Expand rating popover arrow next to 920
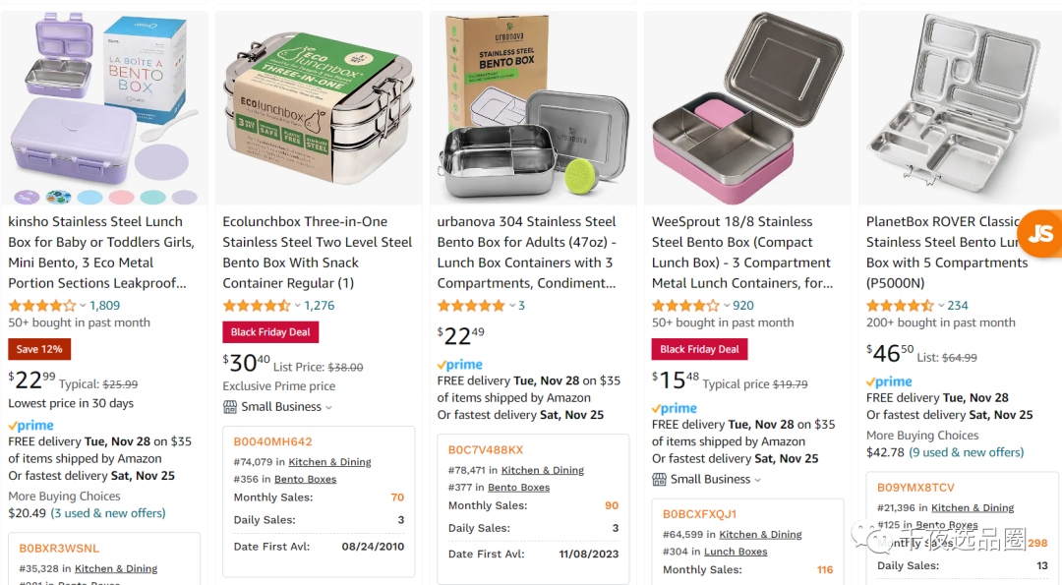Image resolution: width=1062 pixels, height=585 pixels. [x=727, y=306]
